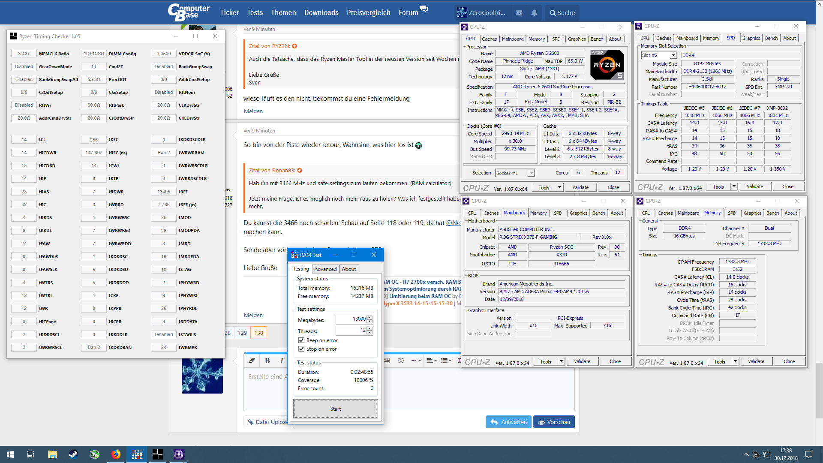Image resolution: width=823 pixels, height=463 pixels.
Task: Click the Datei-Upload paperclip icon
Action: (x=251, y=422)
